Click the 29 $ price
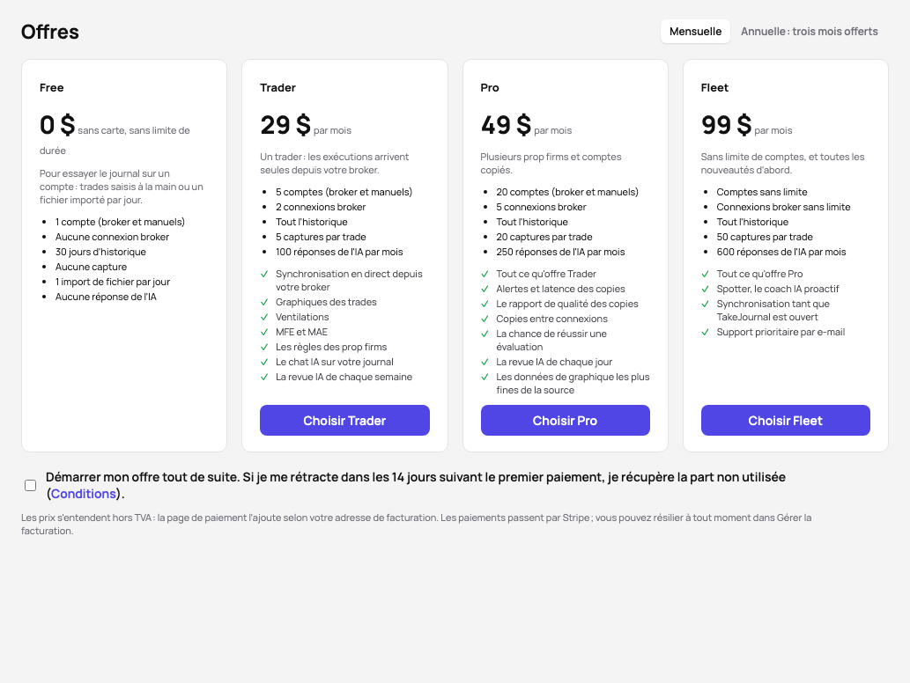910x683 pixels. coord(285,125)
